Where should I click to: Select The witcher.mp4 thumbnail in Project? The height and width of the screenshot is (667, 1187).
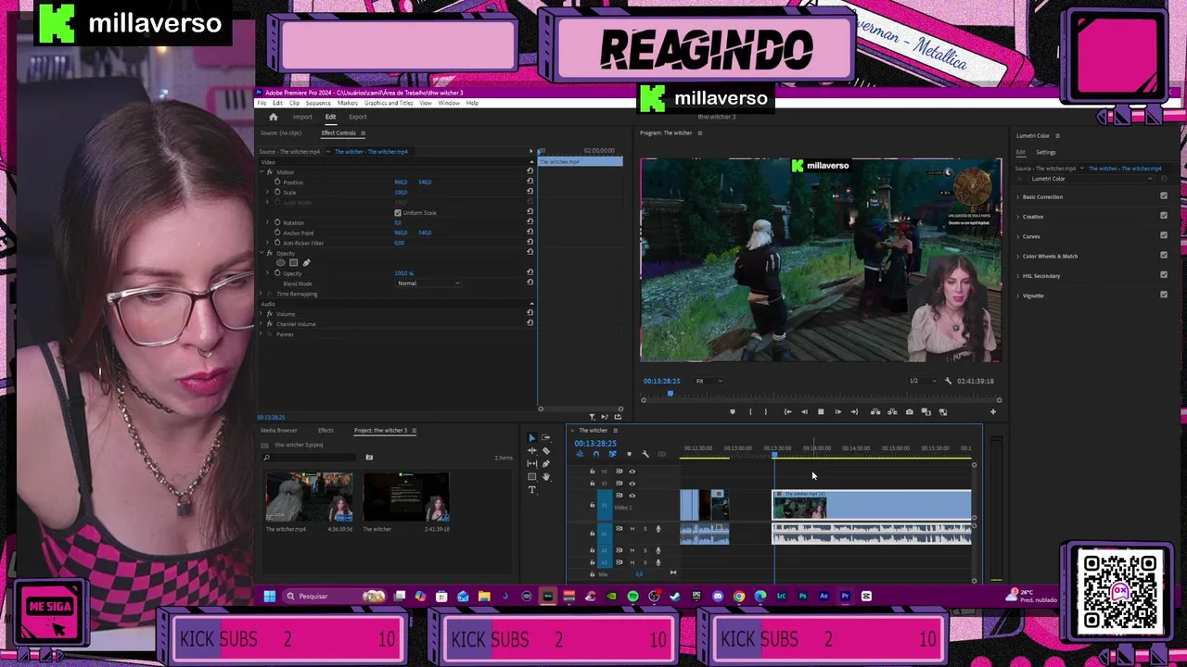tap(309, 497)
